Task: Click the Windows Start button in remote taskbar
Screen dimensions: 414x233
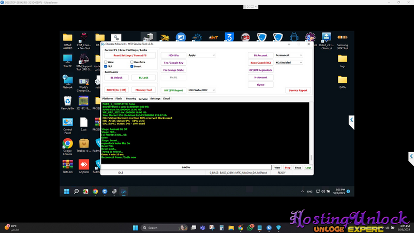Action: click(x=67, y=191)
